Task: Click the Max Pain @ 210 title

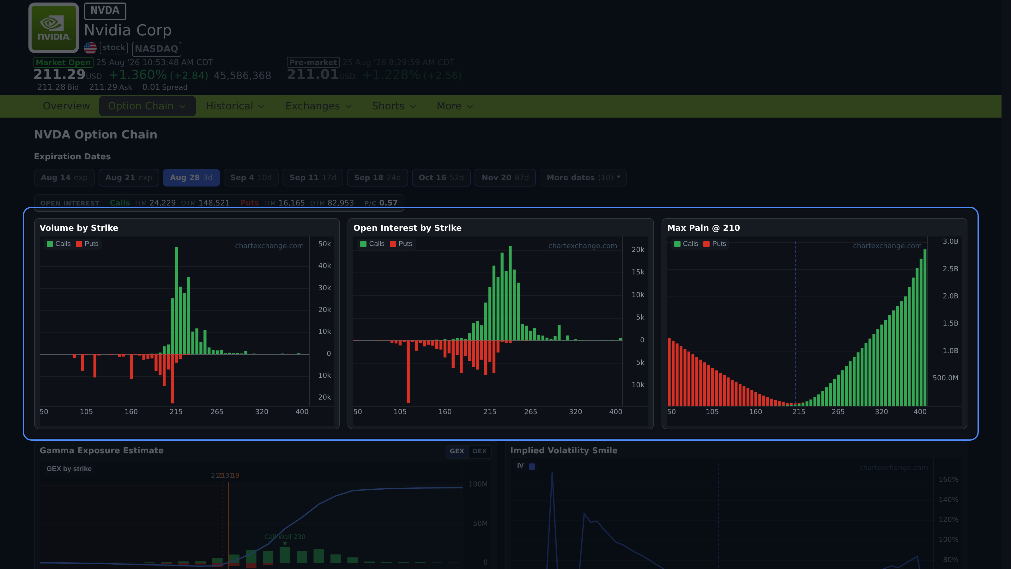Action: point(703,228)
